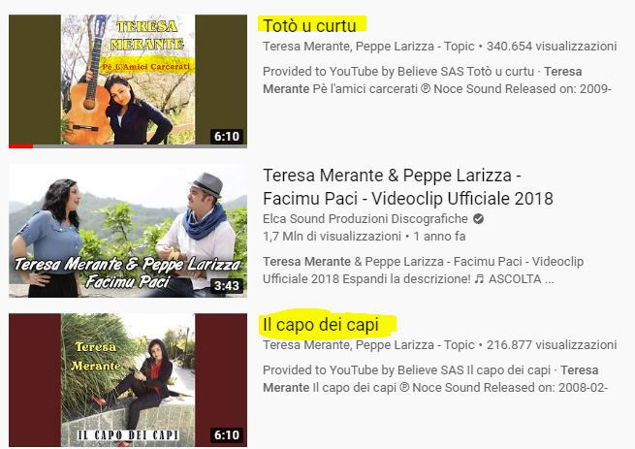Click the 1,7 Mln di visualizzazioni line
The image size is (635, 449).
coord(365,237)
